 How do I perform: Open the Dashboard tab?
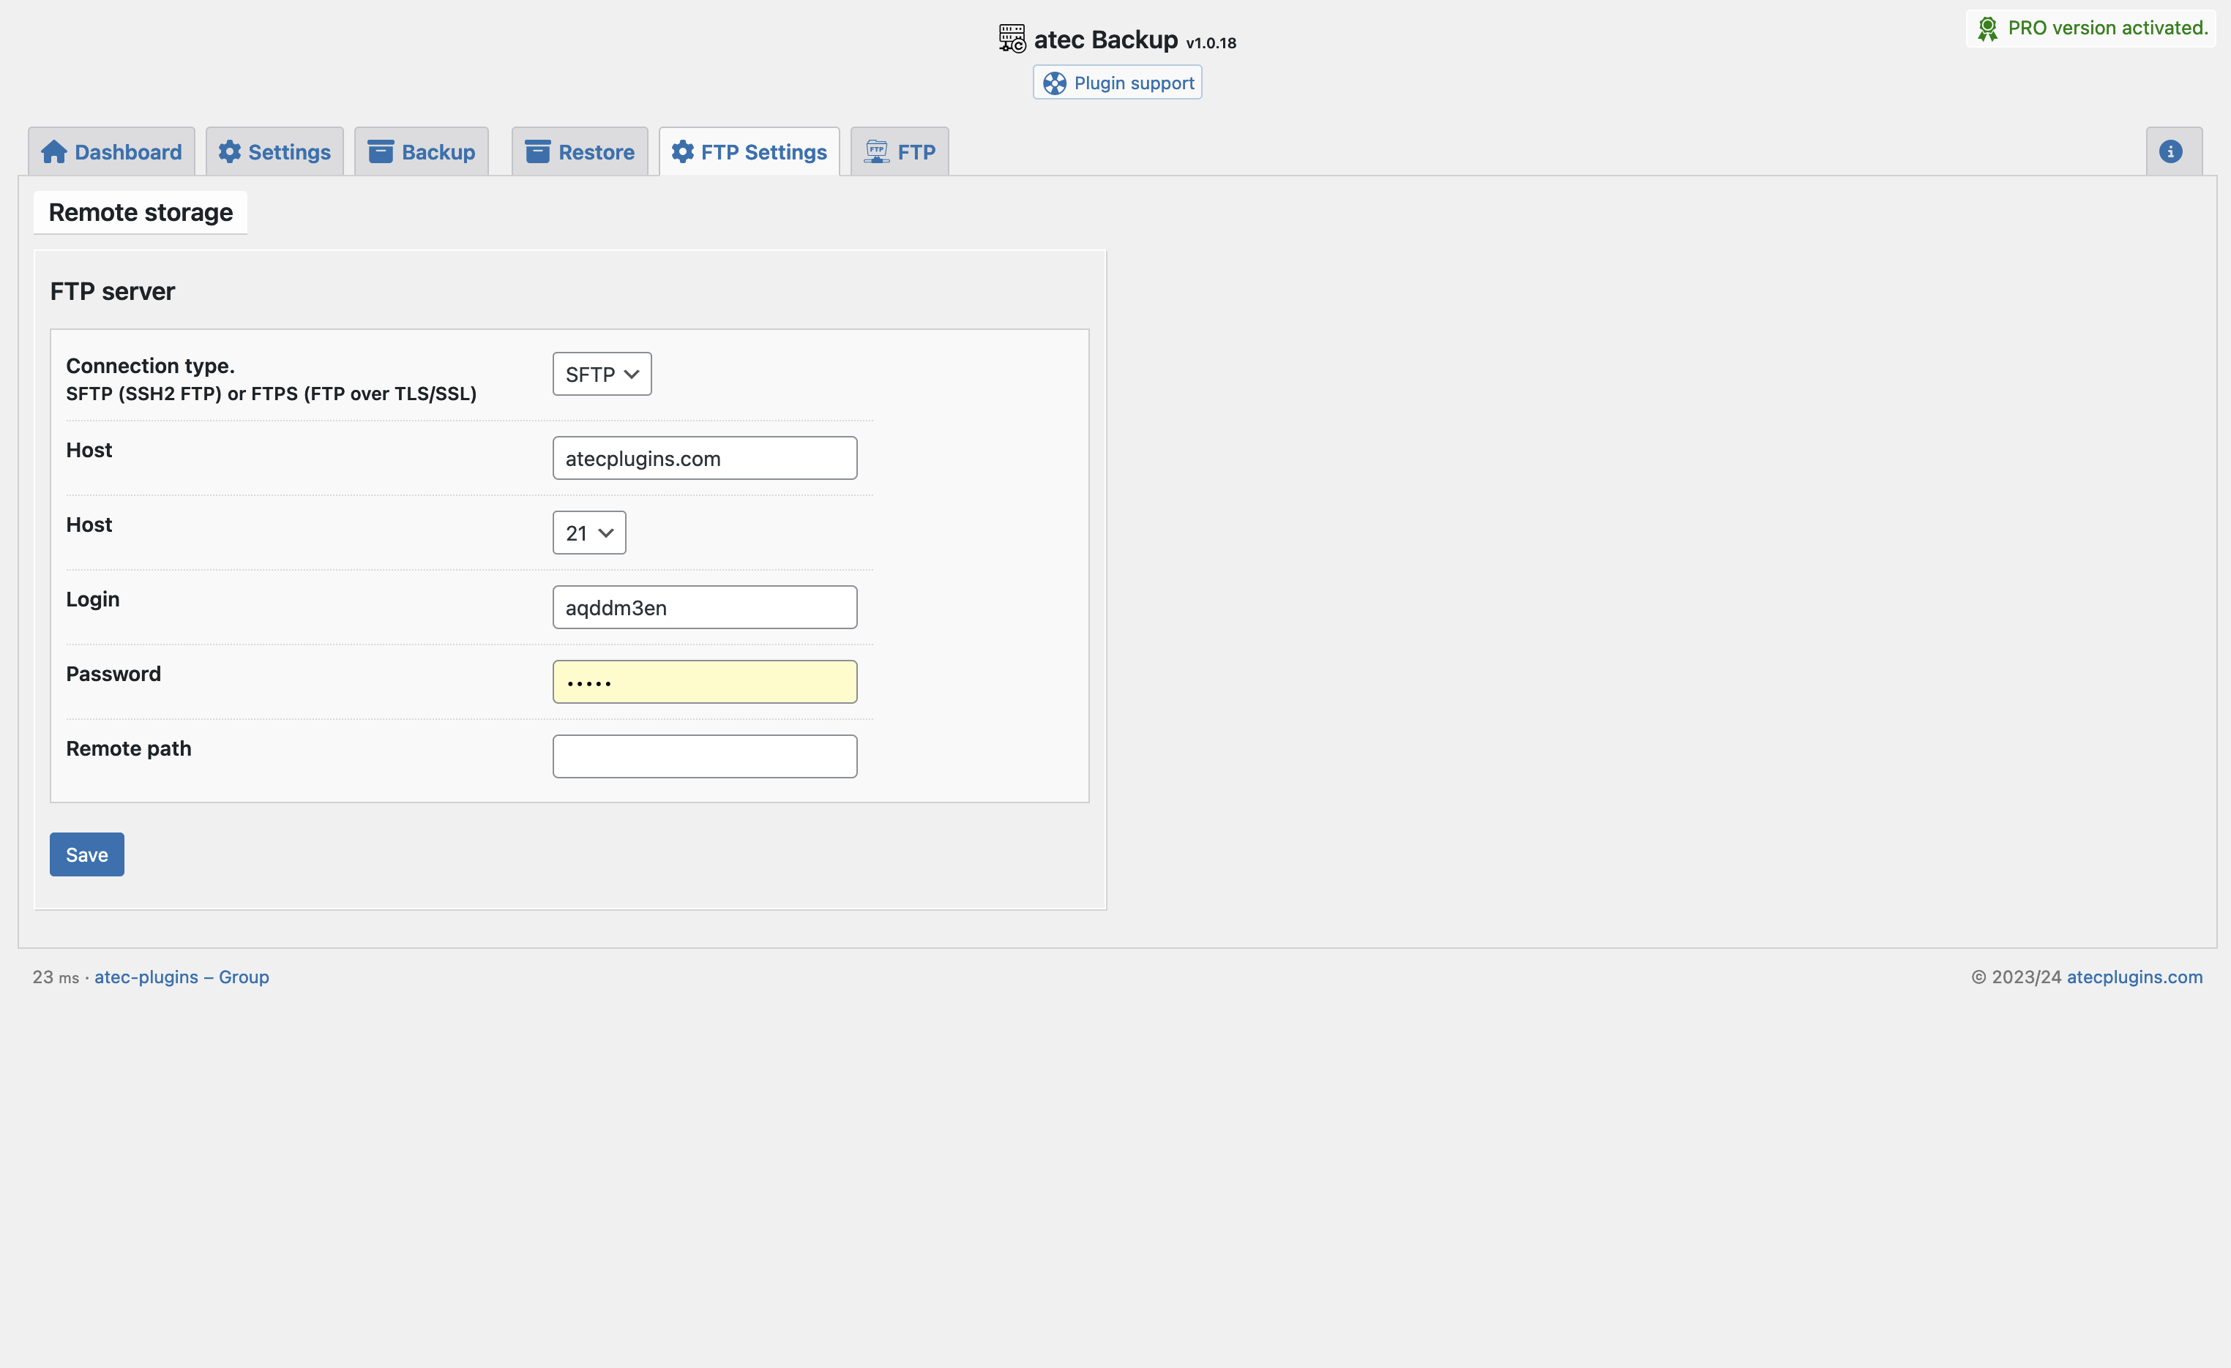click(111, 152)
